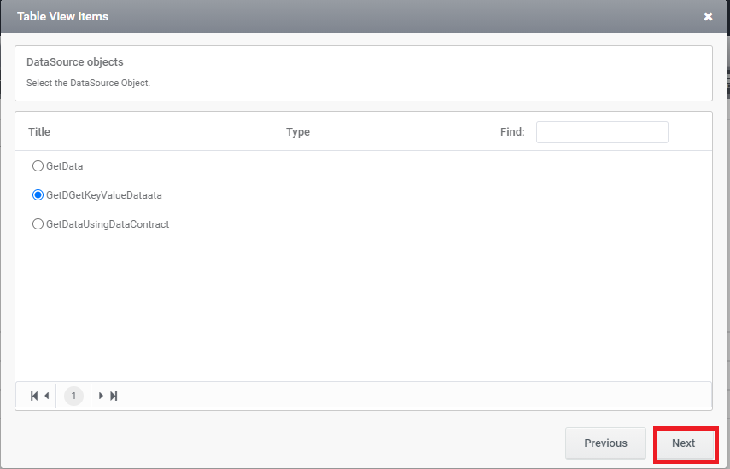The image size is (730, 469).
Task: Click the Previous button
Action: pos(605,443)
